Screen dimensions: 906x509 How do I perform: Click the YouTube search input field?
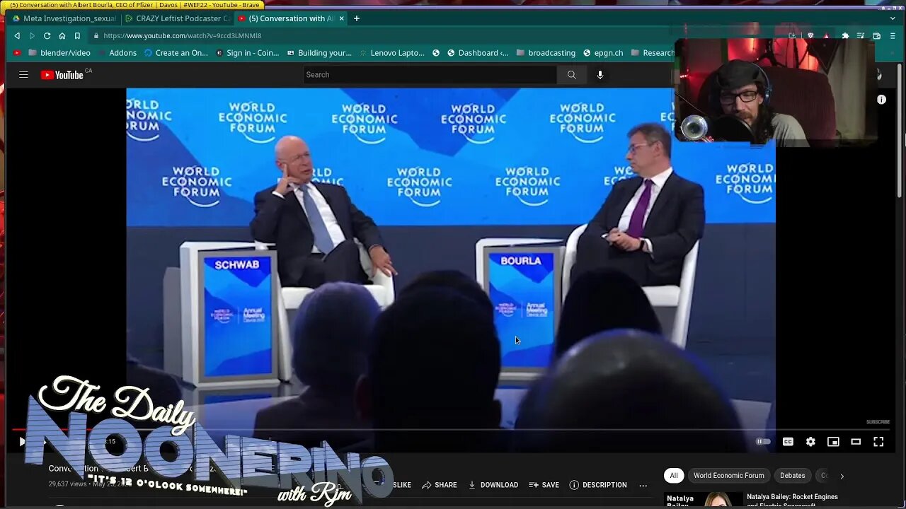(x=430, y=74)
